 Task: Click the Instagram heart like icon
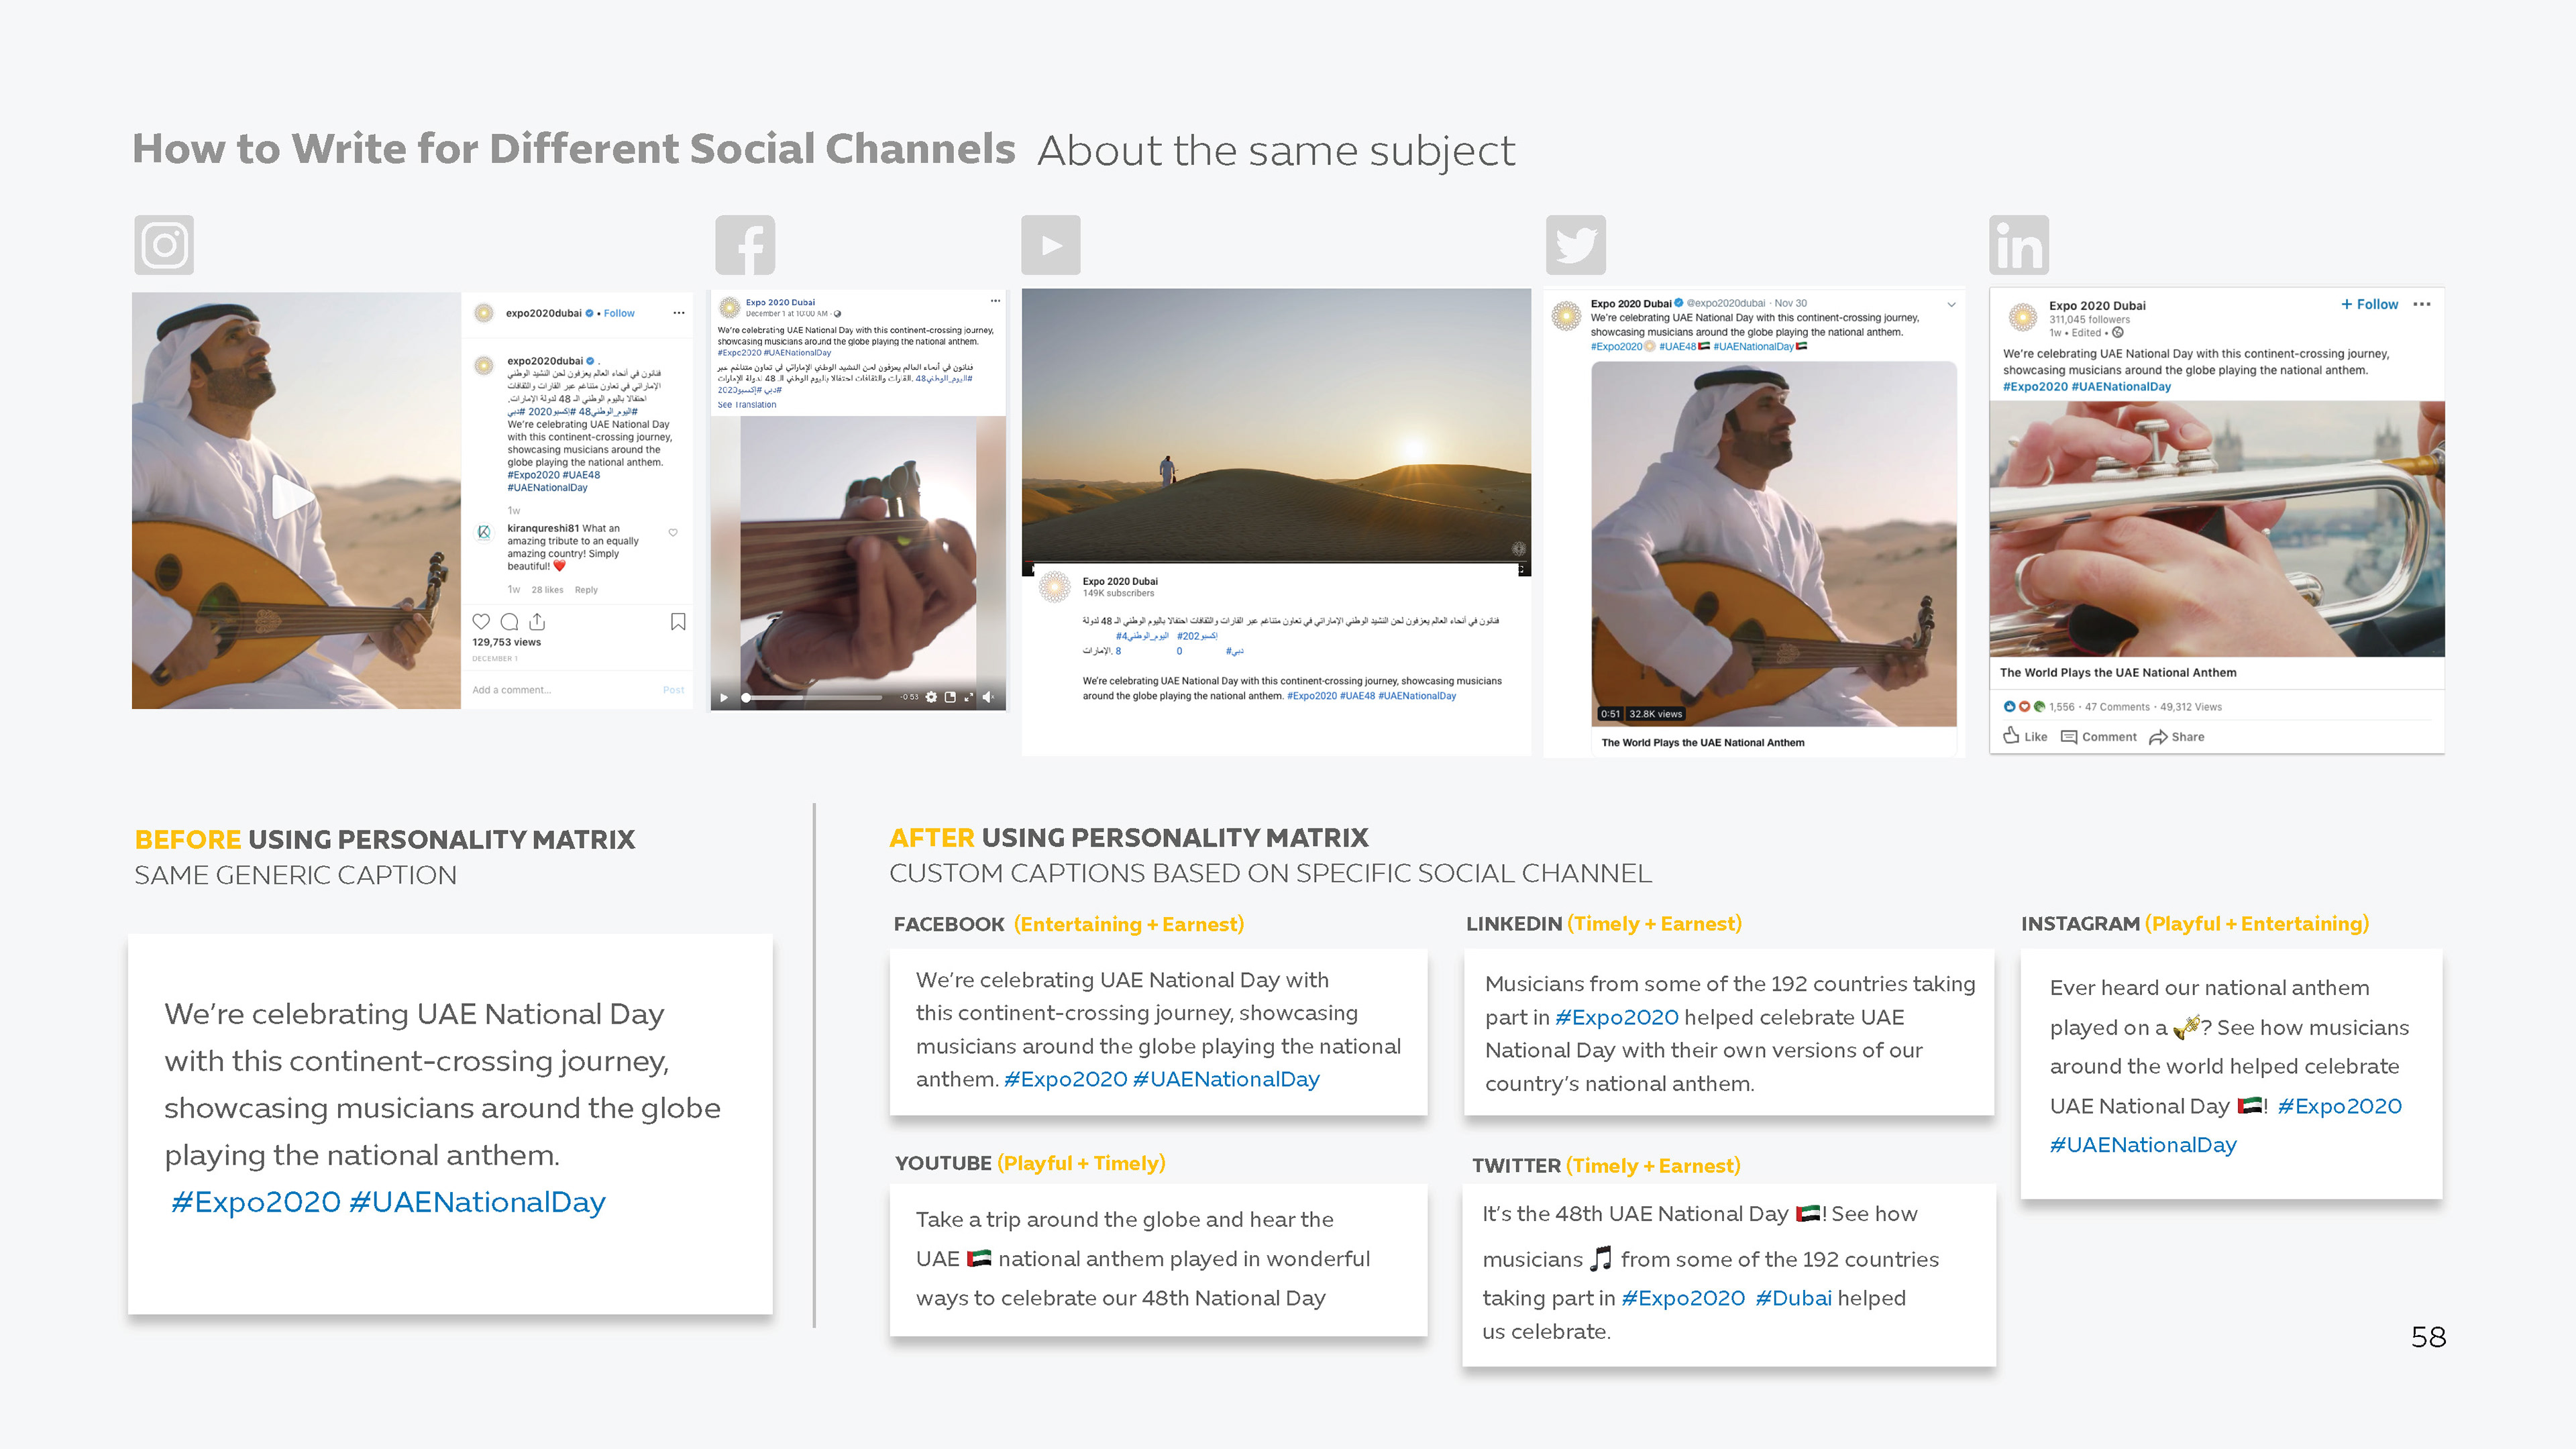(481, 621)
